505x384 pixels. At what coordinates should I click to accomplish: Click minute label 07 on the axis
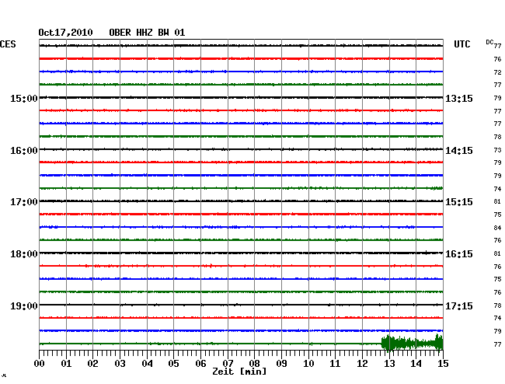(x=228, y=363)
